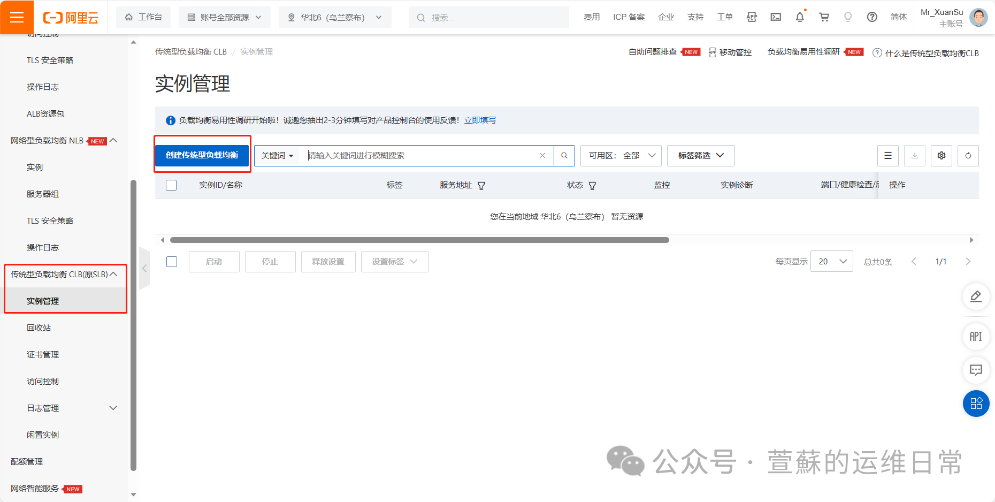This screenshot has width=995, height=502.
Task: Click the 立即填写 survey link
Action: [x=480, y=120]
